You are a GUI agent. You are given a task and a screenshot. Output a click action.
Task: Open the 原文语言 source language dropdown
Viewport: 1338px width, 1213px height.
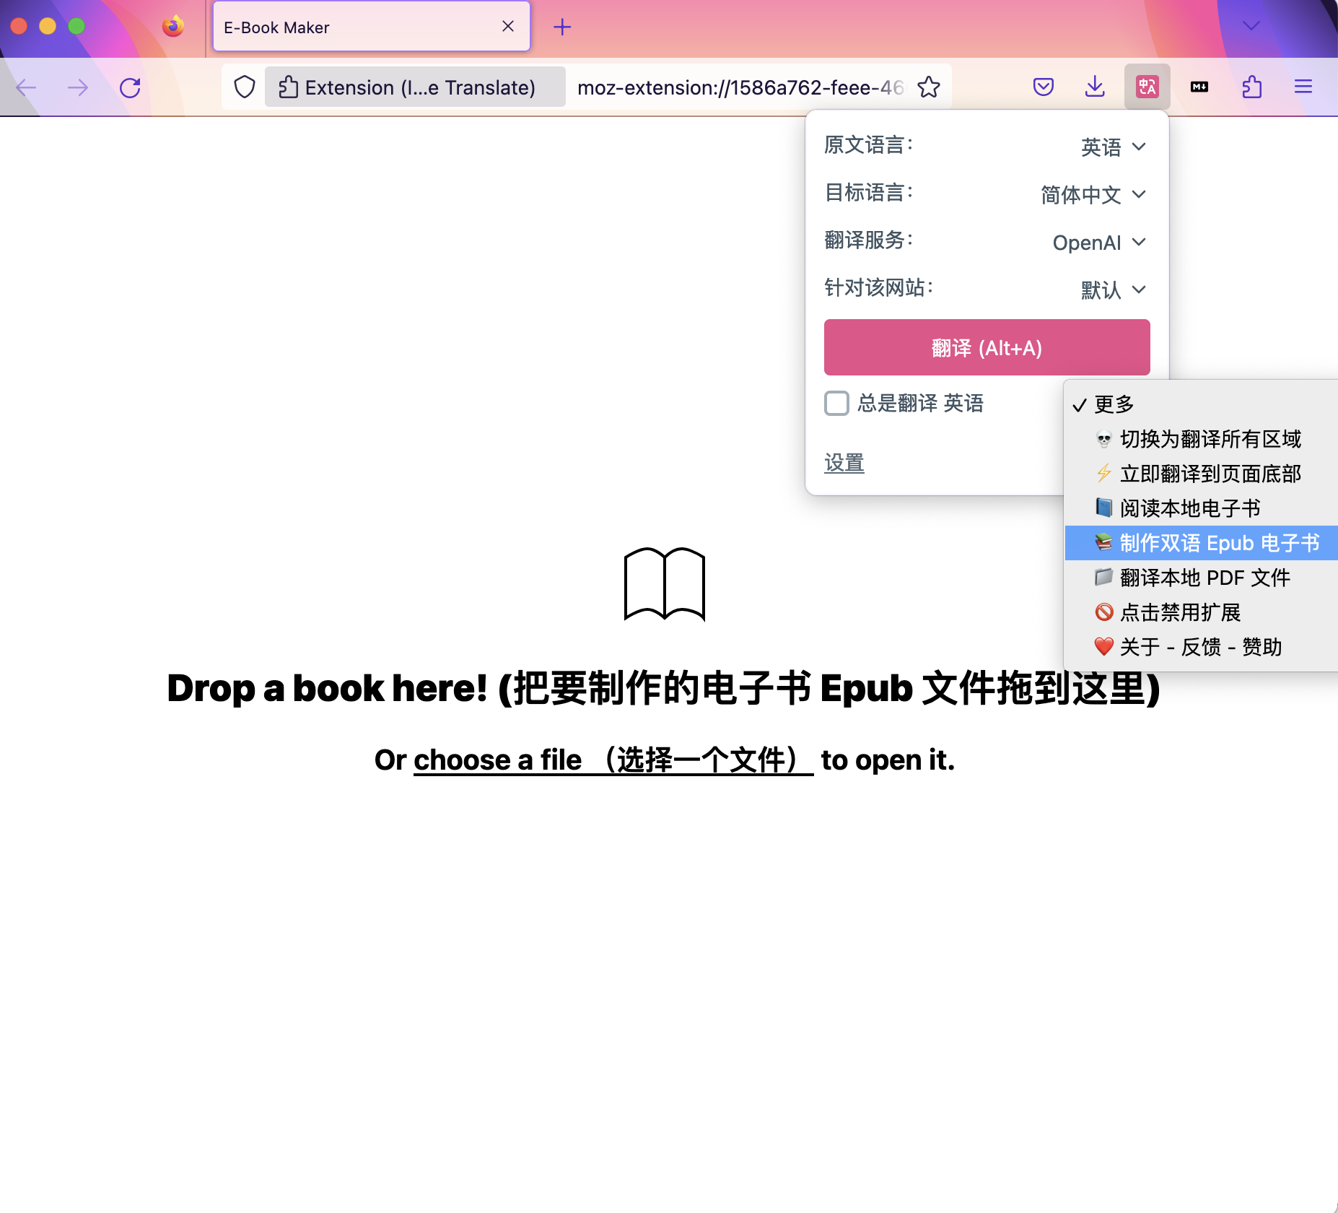click(x=1110, y=147)
